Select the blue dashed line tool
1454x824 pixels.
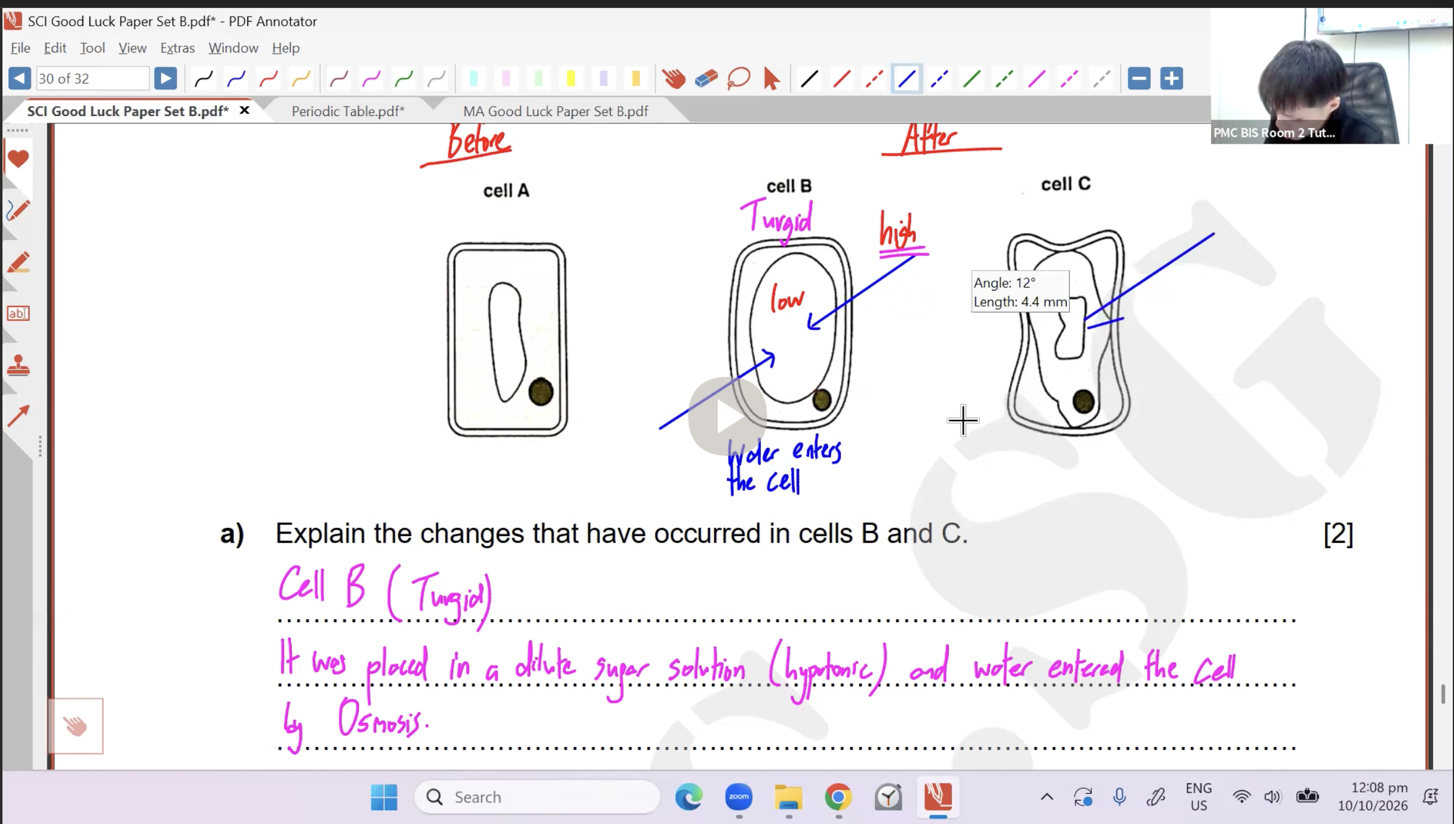point(939,78)
